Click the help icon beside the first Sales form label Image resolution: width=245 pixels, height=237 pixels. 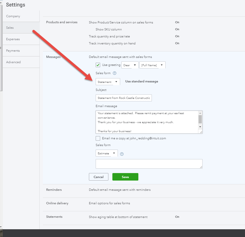coord(115,73)
